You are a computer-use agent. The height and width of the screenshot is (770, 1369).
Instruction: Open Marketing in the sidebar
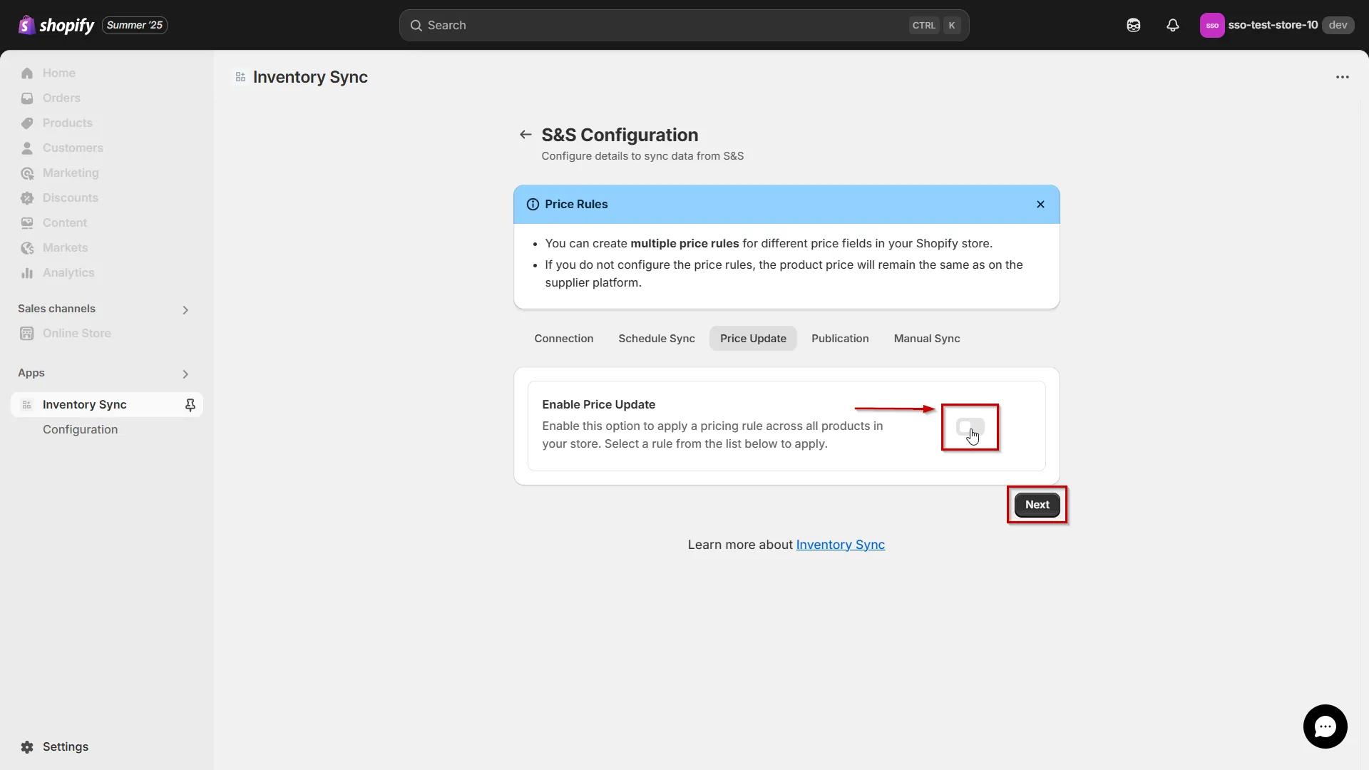pyautogui.click(x=71, y=173)
